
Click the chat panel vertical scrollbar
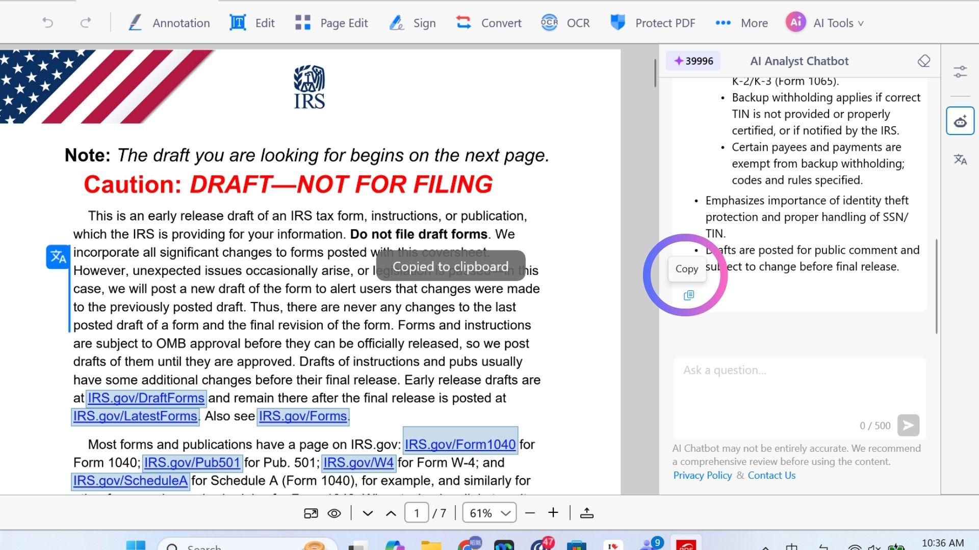(x=937, y=286)
